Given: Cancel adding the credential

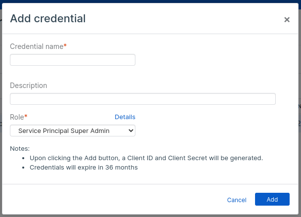Looking at the screenshot, I should coord(237,200).
